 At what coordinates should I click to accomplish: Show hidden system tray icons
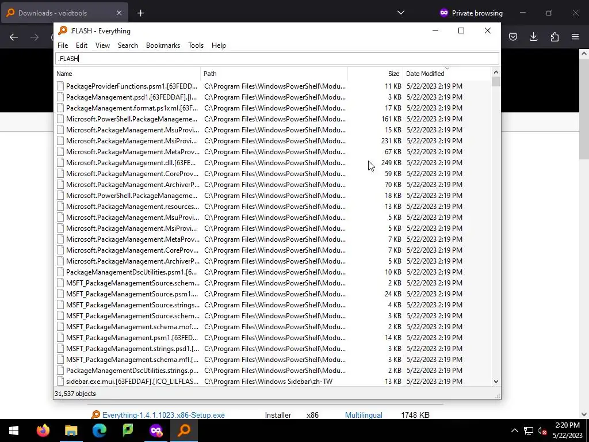pos(515,430)
